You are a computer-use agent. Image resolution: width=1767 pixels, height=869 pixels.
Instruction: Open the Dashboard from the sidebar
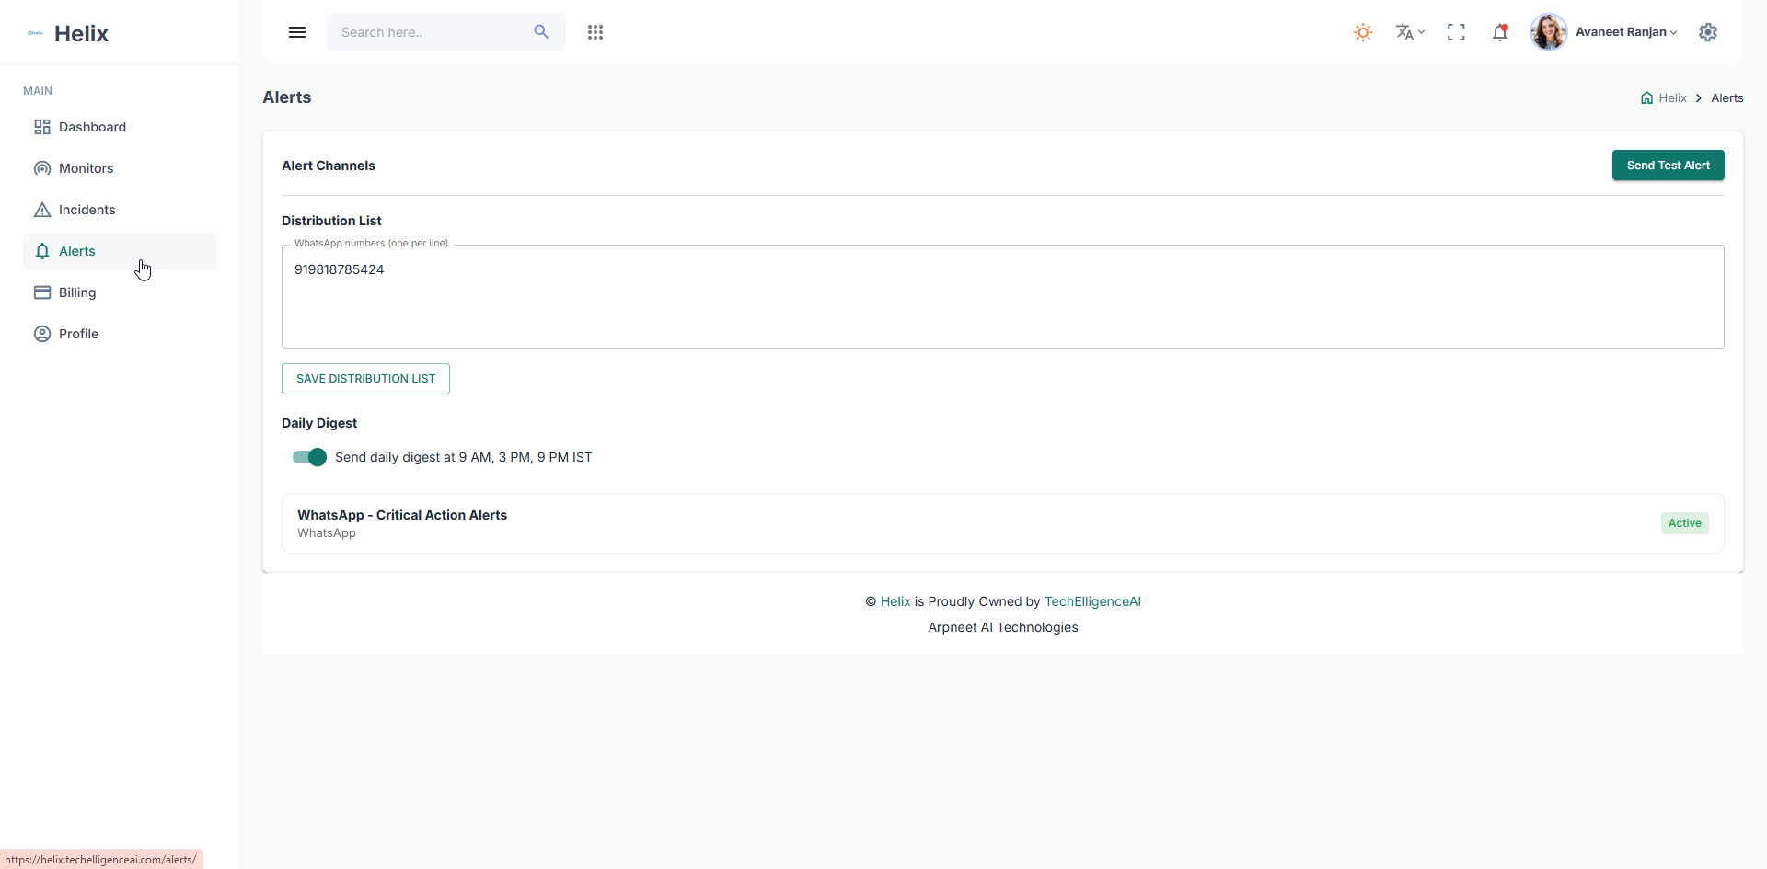[x=92, y=127]
